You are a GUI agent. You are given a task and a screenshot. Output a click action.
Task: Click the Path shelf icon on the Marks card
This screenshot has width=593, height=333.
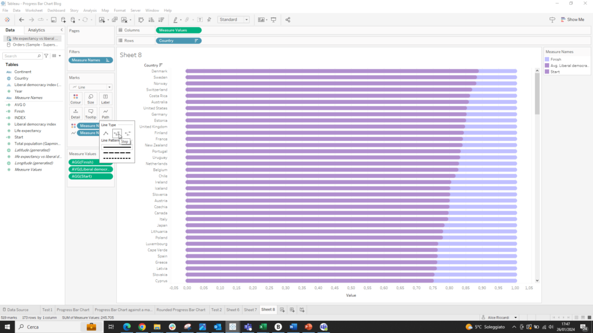[x=105, y=113]
